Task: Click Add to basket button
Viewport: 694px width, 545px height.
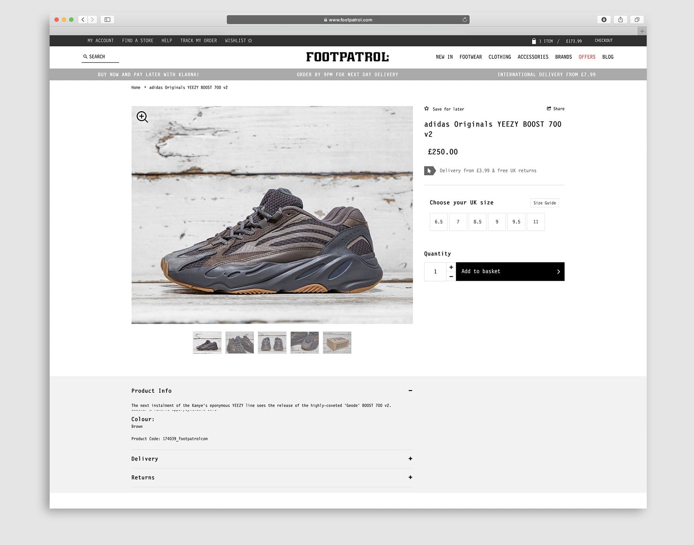Action: point(510,271)
